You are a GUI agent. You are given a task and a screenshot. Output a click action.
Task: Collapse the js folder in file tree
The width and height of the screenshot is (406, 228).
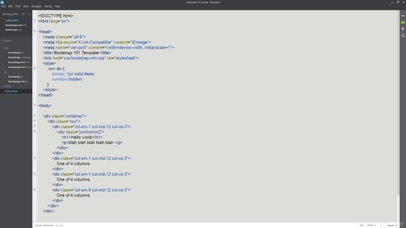(x=3, y=72)
